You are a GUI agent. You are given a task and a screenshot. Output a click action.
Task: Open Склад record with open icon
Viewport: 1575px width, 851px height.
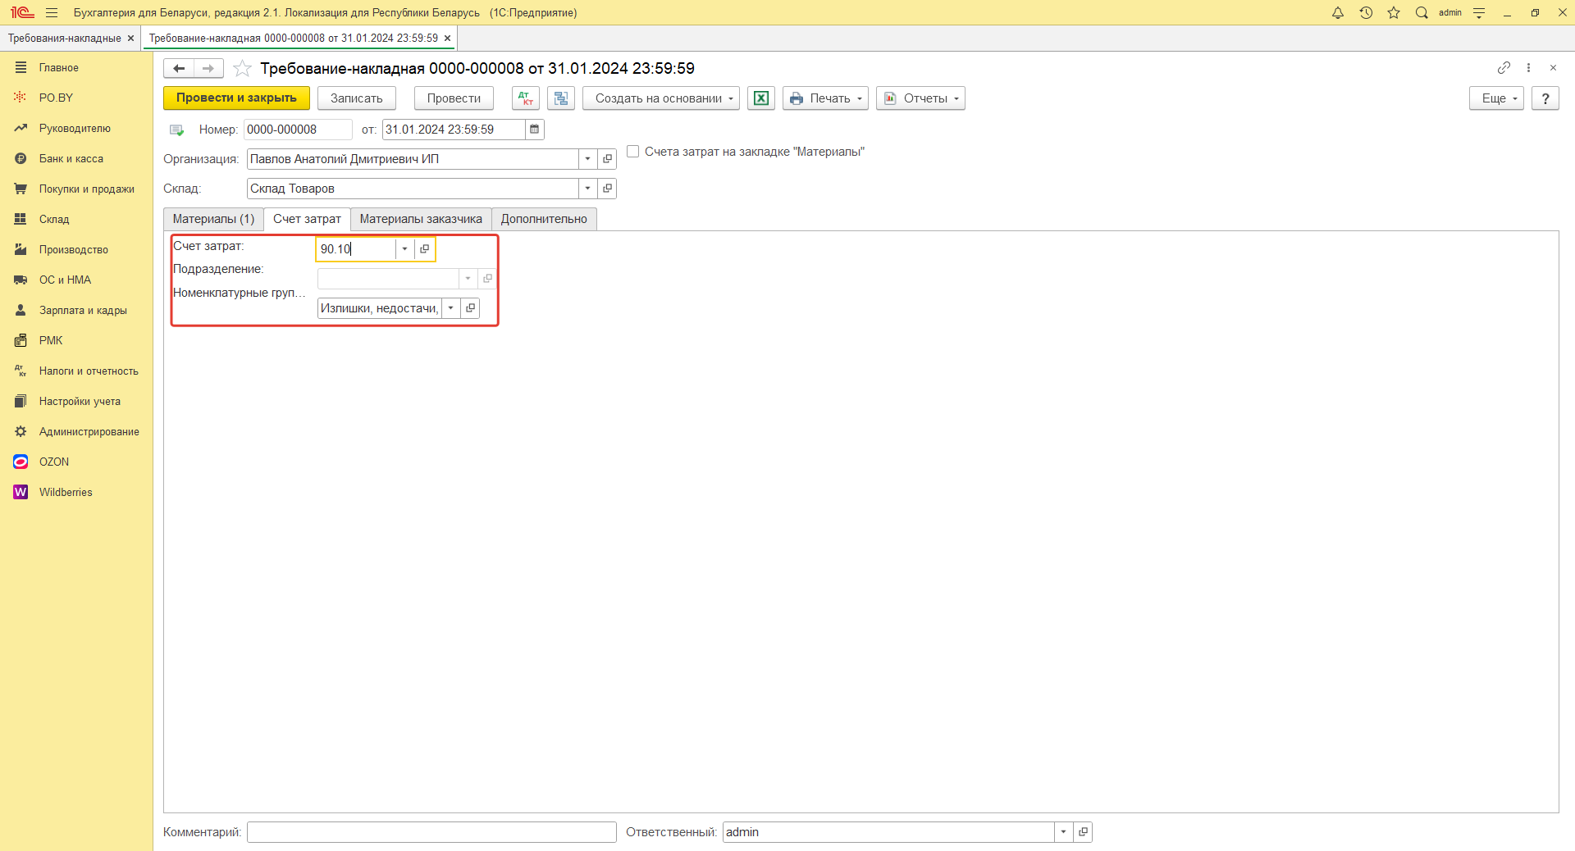[x=607, y=189]
